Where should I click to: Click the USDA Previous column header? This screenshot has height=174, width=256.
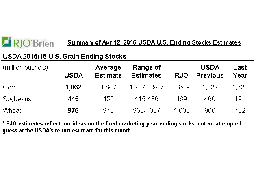(x=210, y=71)
